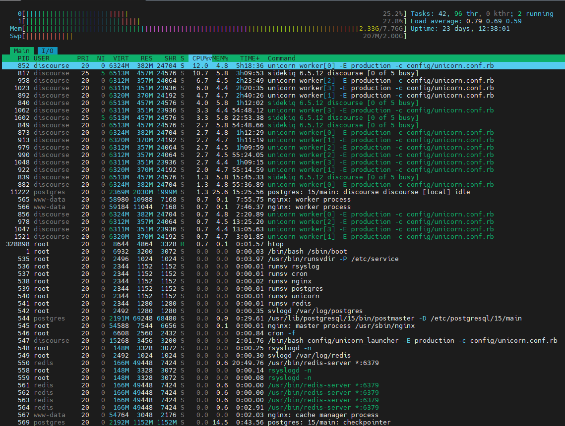
Task: Select redis-server main process PID 550
Action: point(283,363)
